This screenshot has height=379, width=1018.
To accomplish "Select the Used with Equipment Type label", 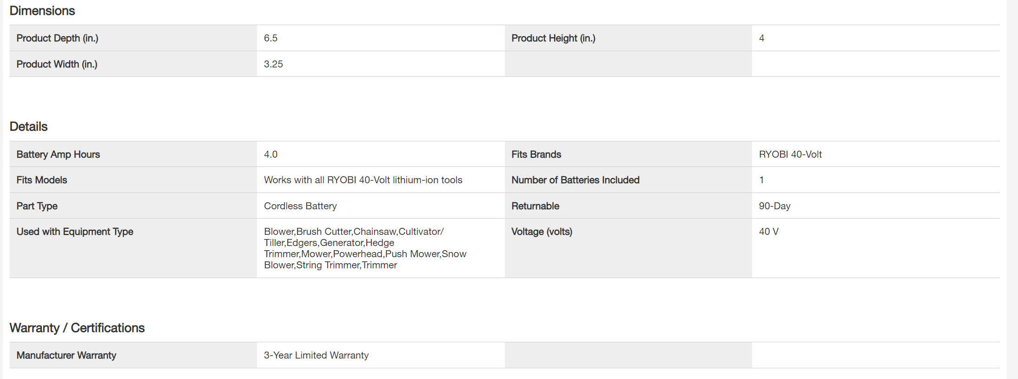I will click(75, 232).
